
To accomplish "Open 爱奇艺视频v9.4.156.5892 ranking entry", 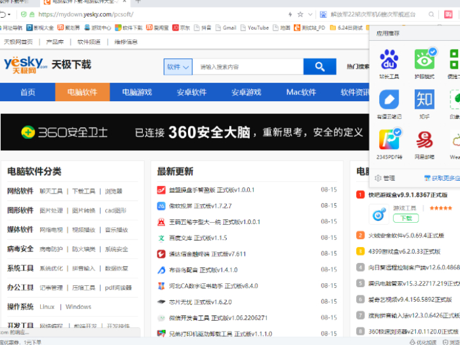I will tap(410, 300).
